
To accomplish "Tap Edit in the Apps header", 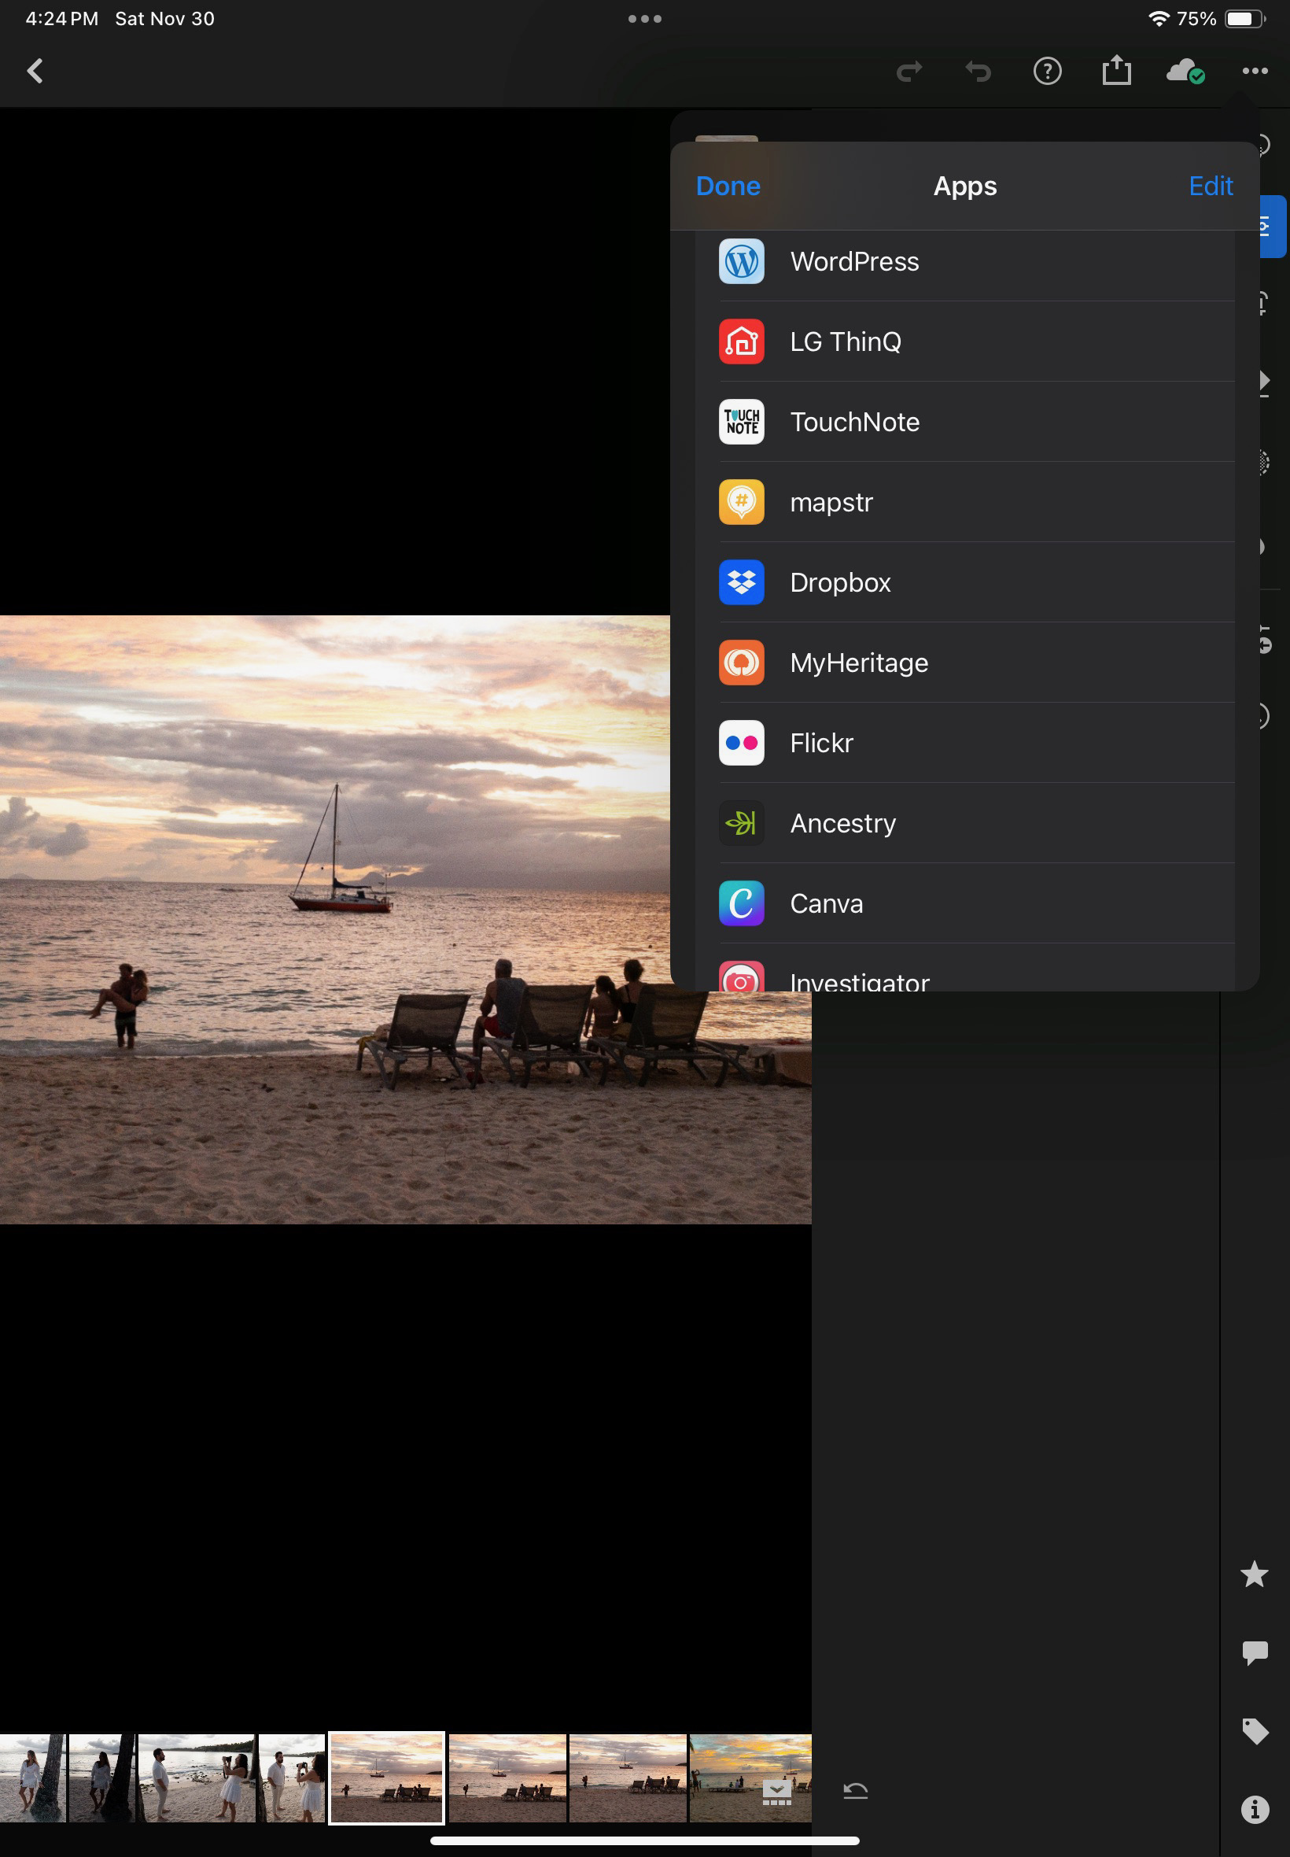I will [1210, 186].
